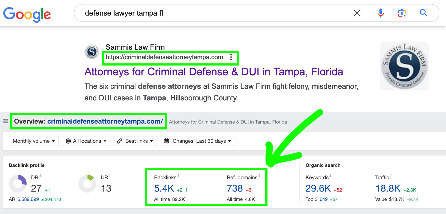
Task: Click the Sammis Law Firm site name
Action: point(135,47)
